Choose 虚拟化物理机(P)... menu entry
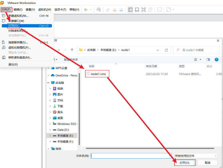 pyautogui.click(x=27, y=47)
